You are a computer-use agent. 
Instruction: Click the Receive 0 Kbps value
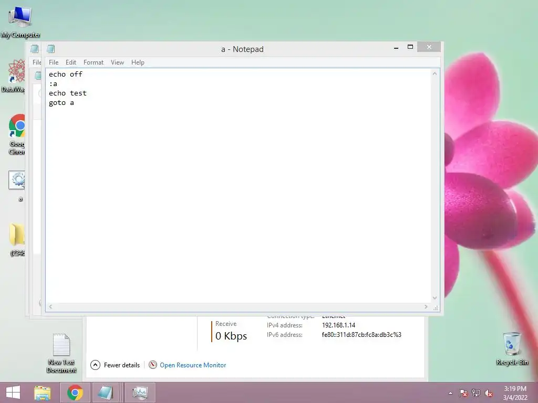pos(231,336)
